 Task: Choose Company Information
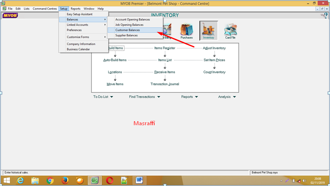83,44
